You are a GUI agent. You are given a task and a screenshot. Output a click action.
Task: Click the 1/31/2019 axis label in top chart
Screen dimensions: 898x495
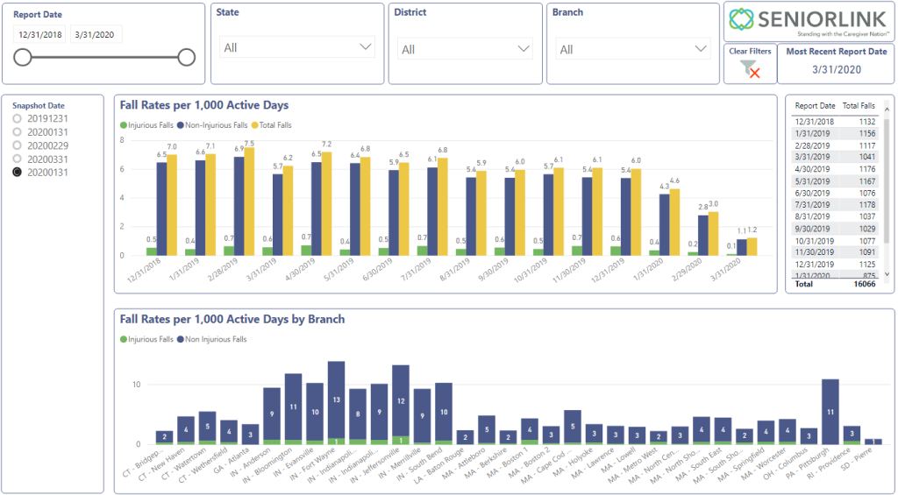pos(184,269)
